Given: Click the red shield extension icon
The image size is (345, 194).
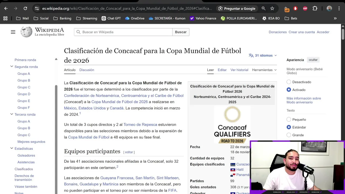Looking at the screenshot, I should (295, 8).
